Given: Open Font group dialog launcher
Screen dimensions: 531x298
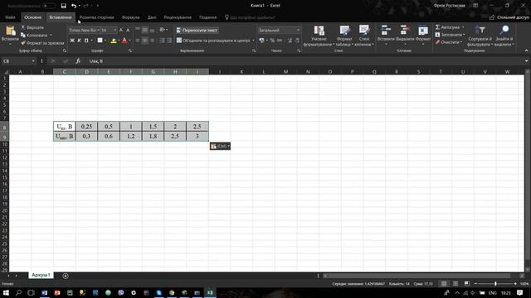Looking at the screenshot, I should coord(130,50).
